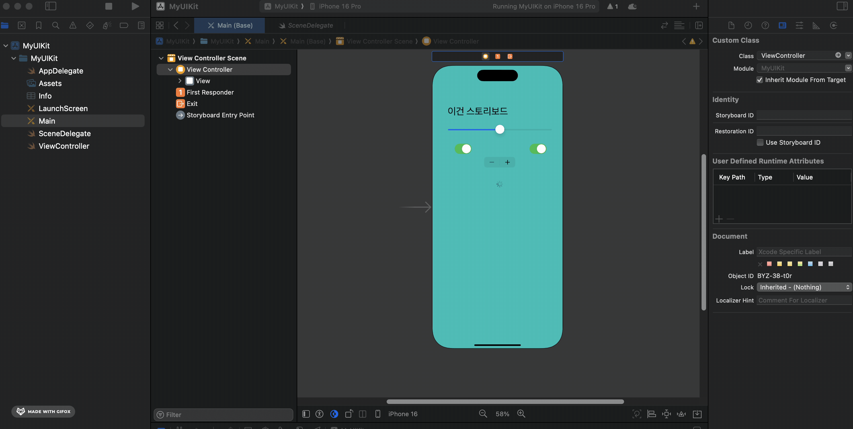The width and height of the screenshot is (853, 429).
Task: Pick the red label color swatch
Action: click(x=769, y=264)
